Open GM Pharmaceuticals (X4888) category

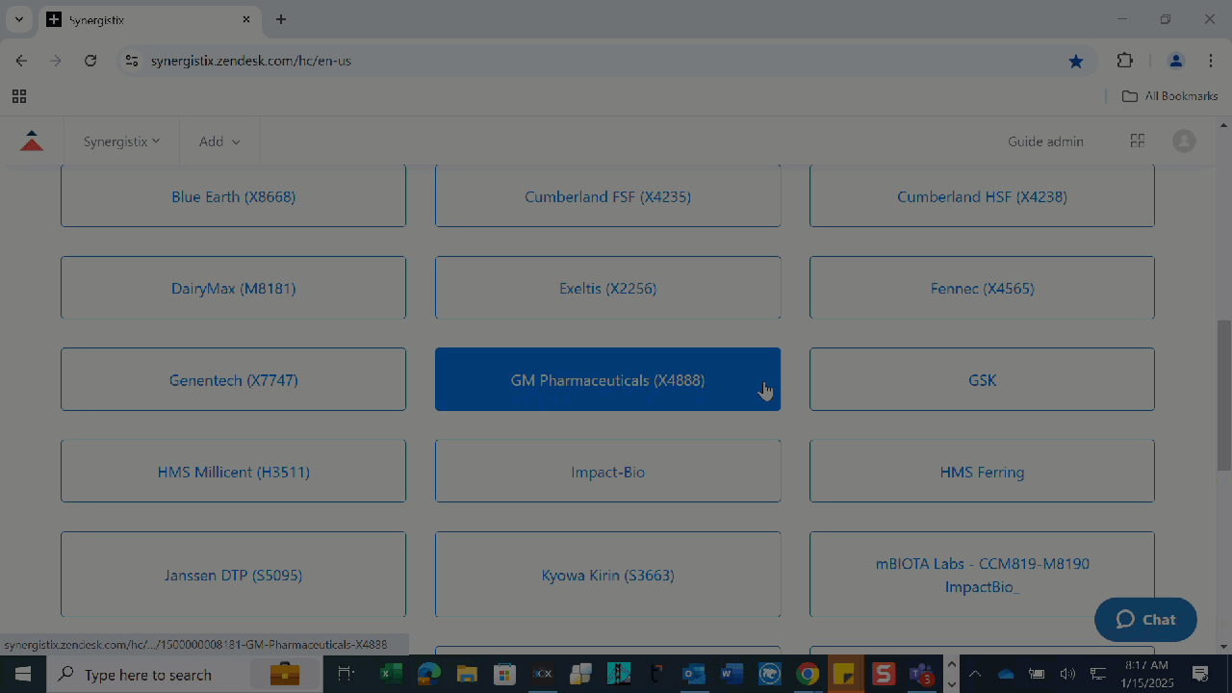coord(607,379)
